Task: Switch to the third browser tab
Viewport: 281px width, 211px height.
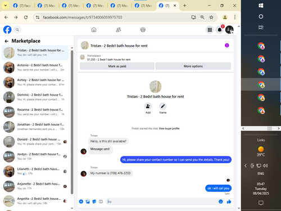Action: (x=71, y=6)
